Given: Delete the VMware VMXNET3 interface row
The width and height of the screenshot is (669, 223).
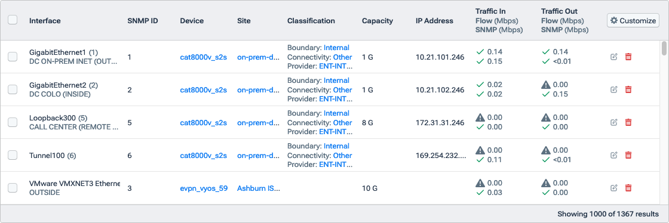Looking at the screenshot, I should [x=628, y=188].
